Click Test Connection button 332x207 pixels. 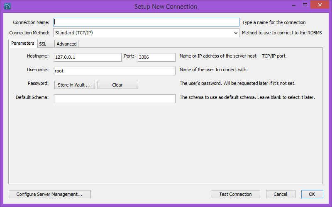tap(236, 194)
